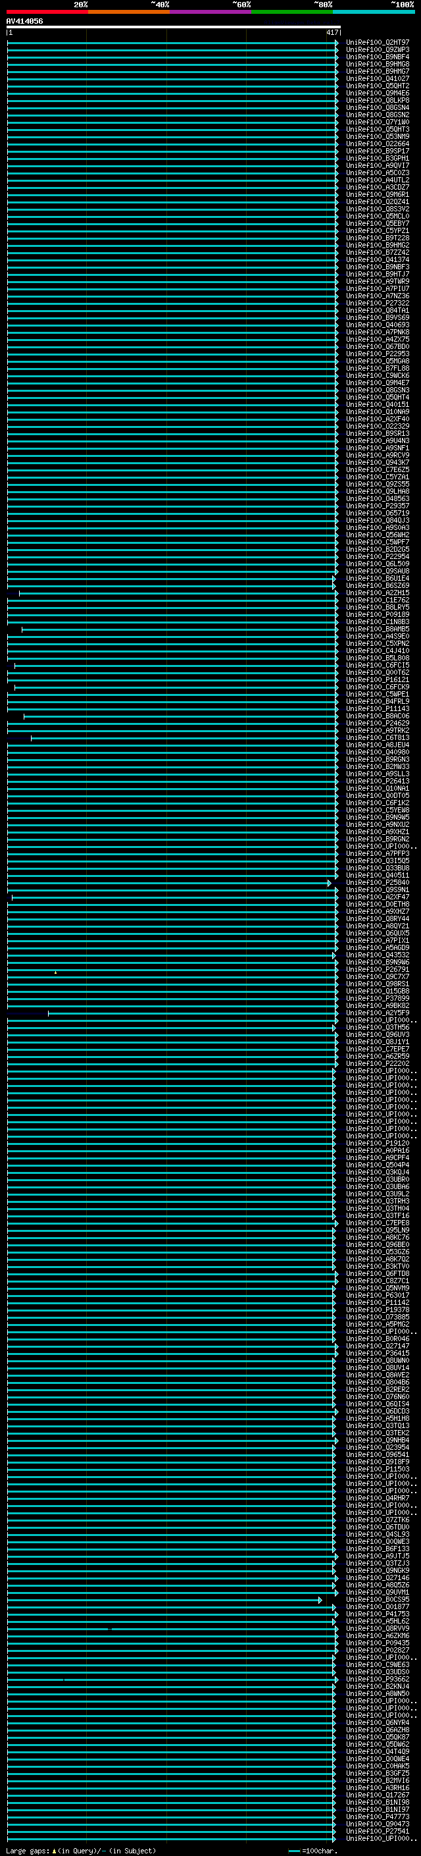Open hit UniRef100_B9NBF4
The image size is (421, 1856).
377,57
